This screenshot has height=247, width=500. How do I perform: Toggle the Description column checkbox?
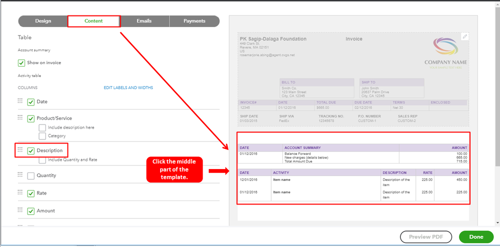31,150
